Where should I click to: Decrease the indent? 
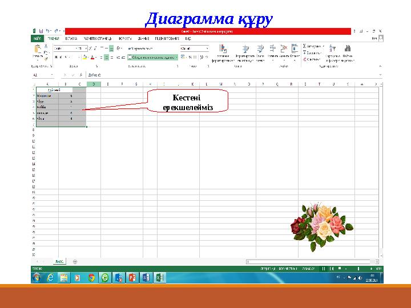[x=118, y=57]
